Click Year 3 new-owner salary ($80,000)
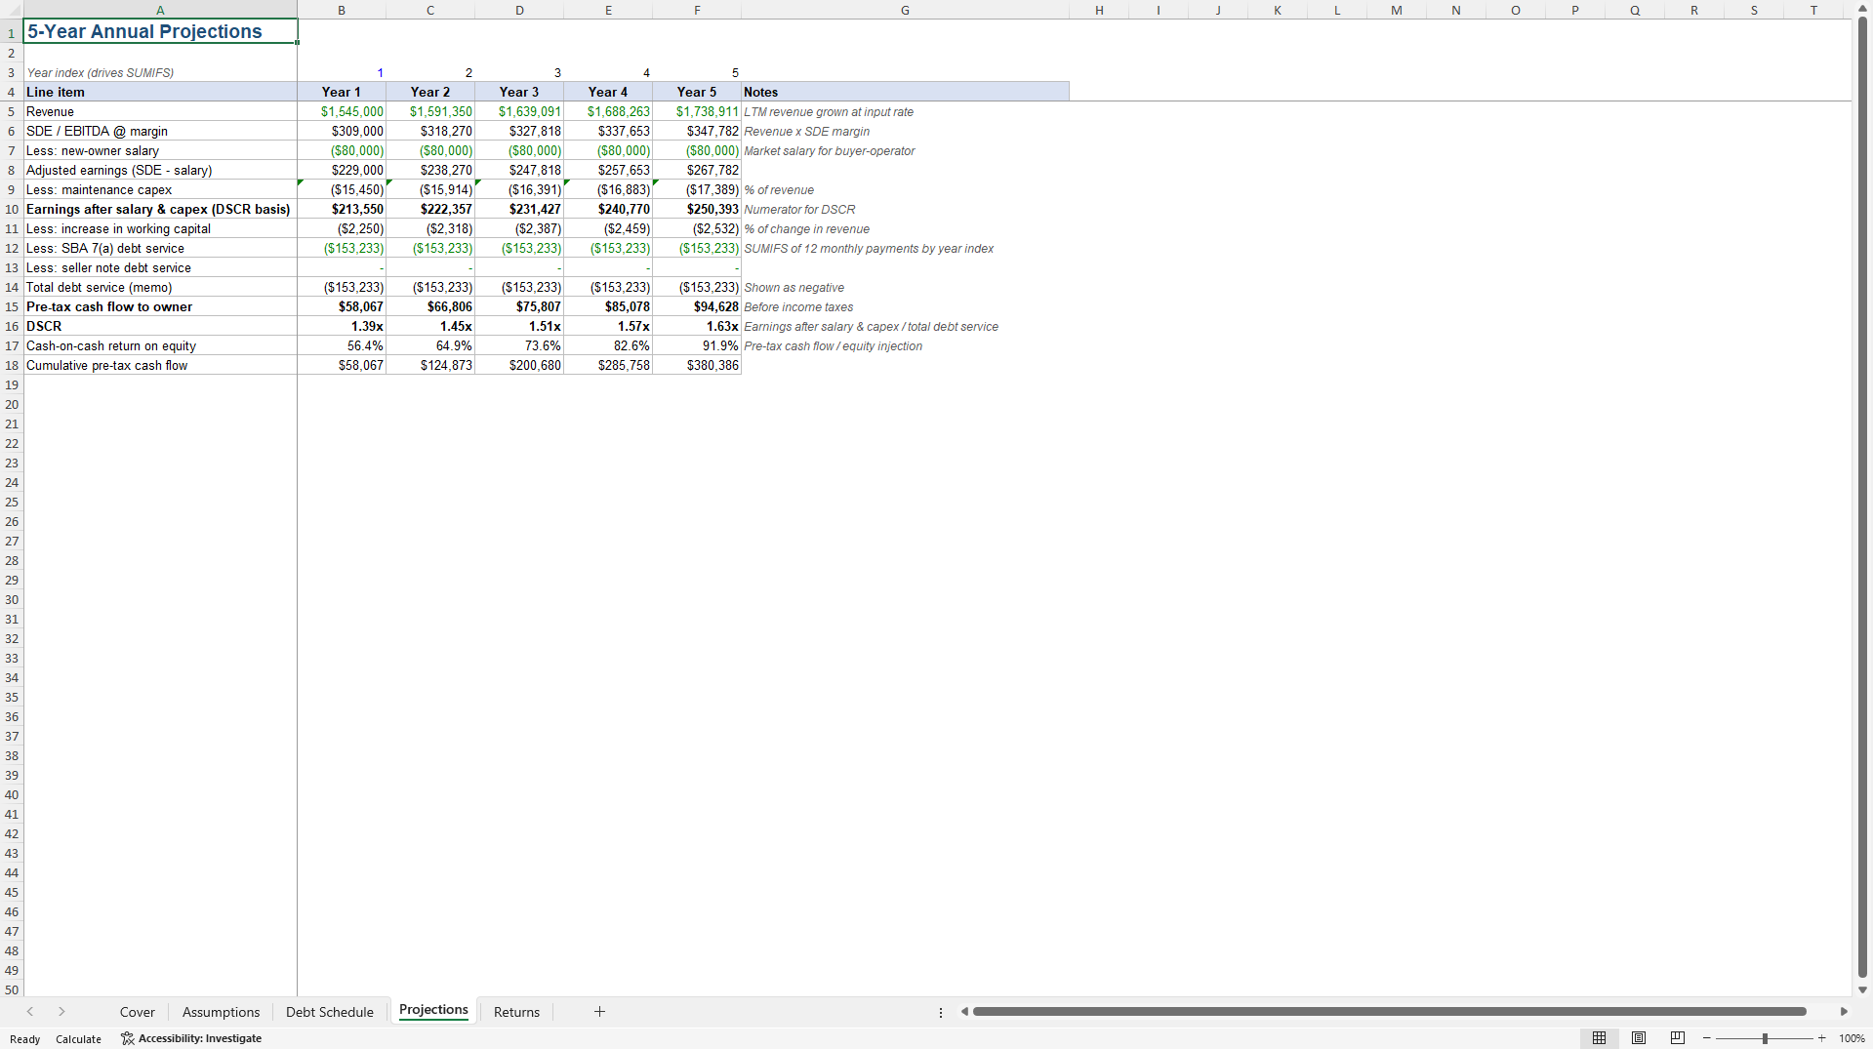1873x1049 pixels. [519, 150]
